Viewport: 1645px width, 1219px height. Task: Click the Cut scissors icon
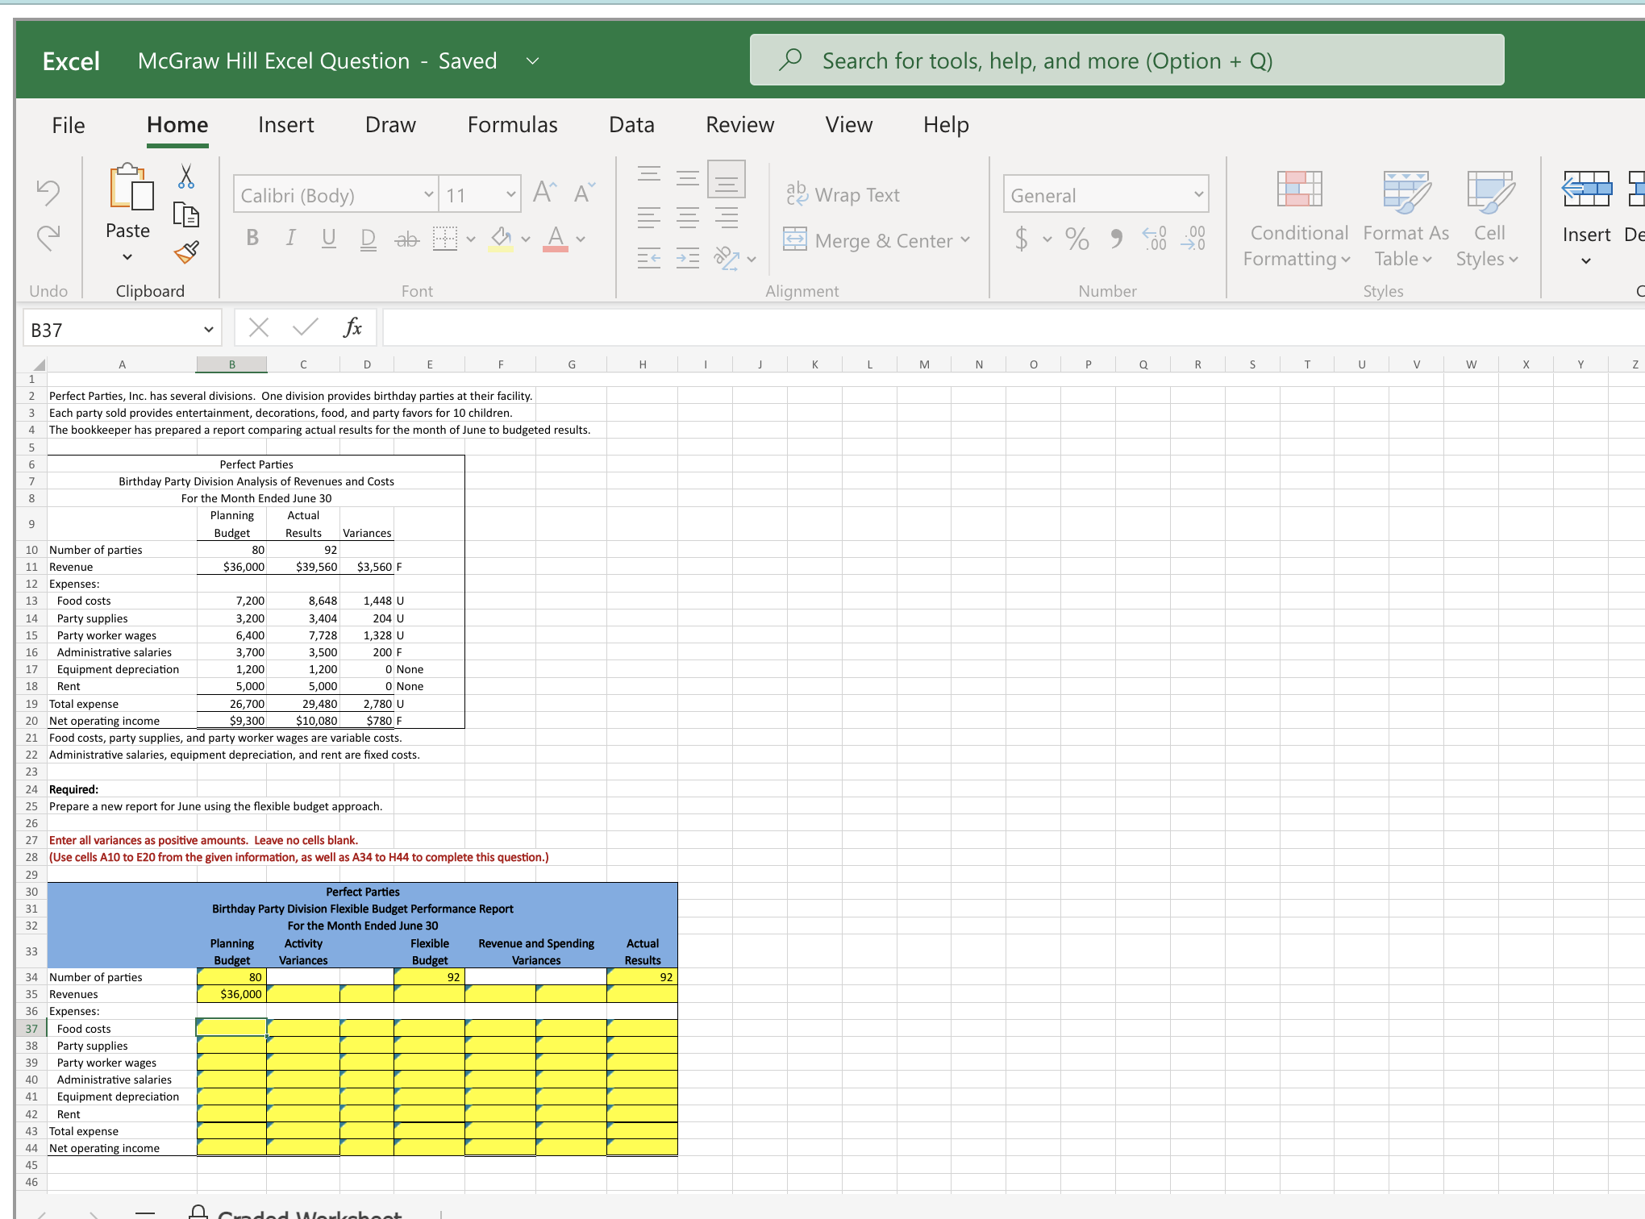pos(185,176)
